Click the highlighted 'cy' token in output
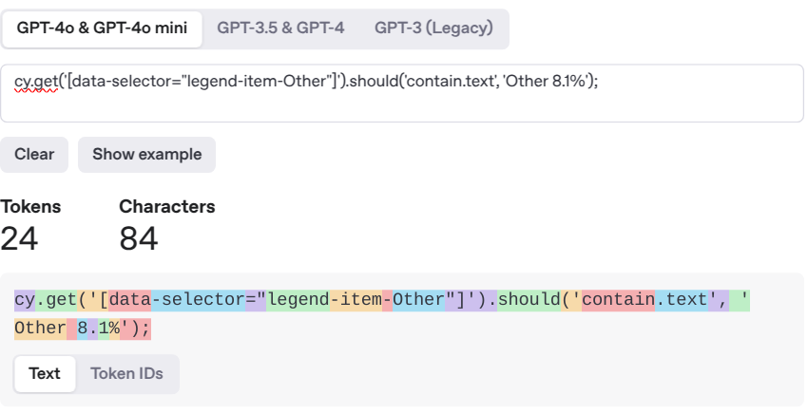Image resolution: width=808 pixels, height=414 pixels. pyautogui.click(x=25, y=300)
